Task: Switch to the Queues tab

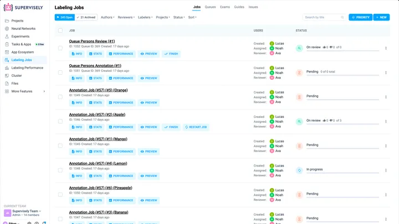Action: tap(210, 7)
